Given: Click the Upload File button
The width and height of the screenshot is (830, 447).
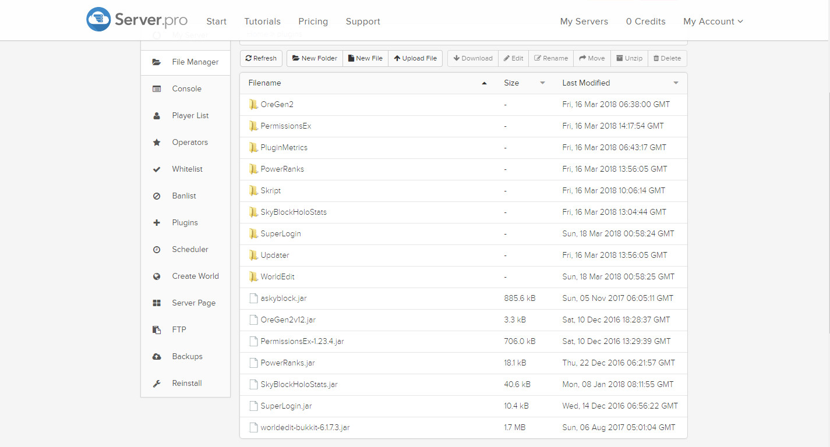Looking at the screenshot, I should 415,58.
